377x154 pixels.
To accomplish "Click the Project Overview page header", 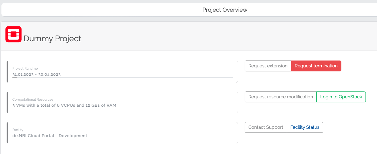I will 225,10.
